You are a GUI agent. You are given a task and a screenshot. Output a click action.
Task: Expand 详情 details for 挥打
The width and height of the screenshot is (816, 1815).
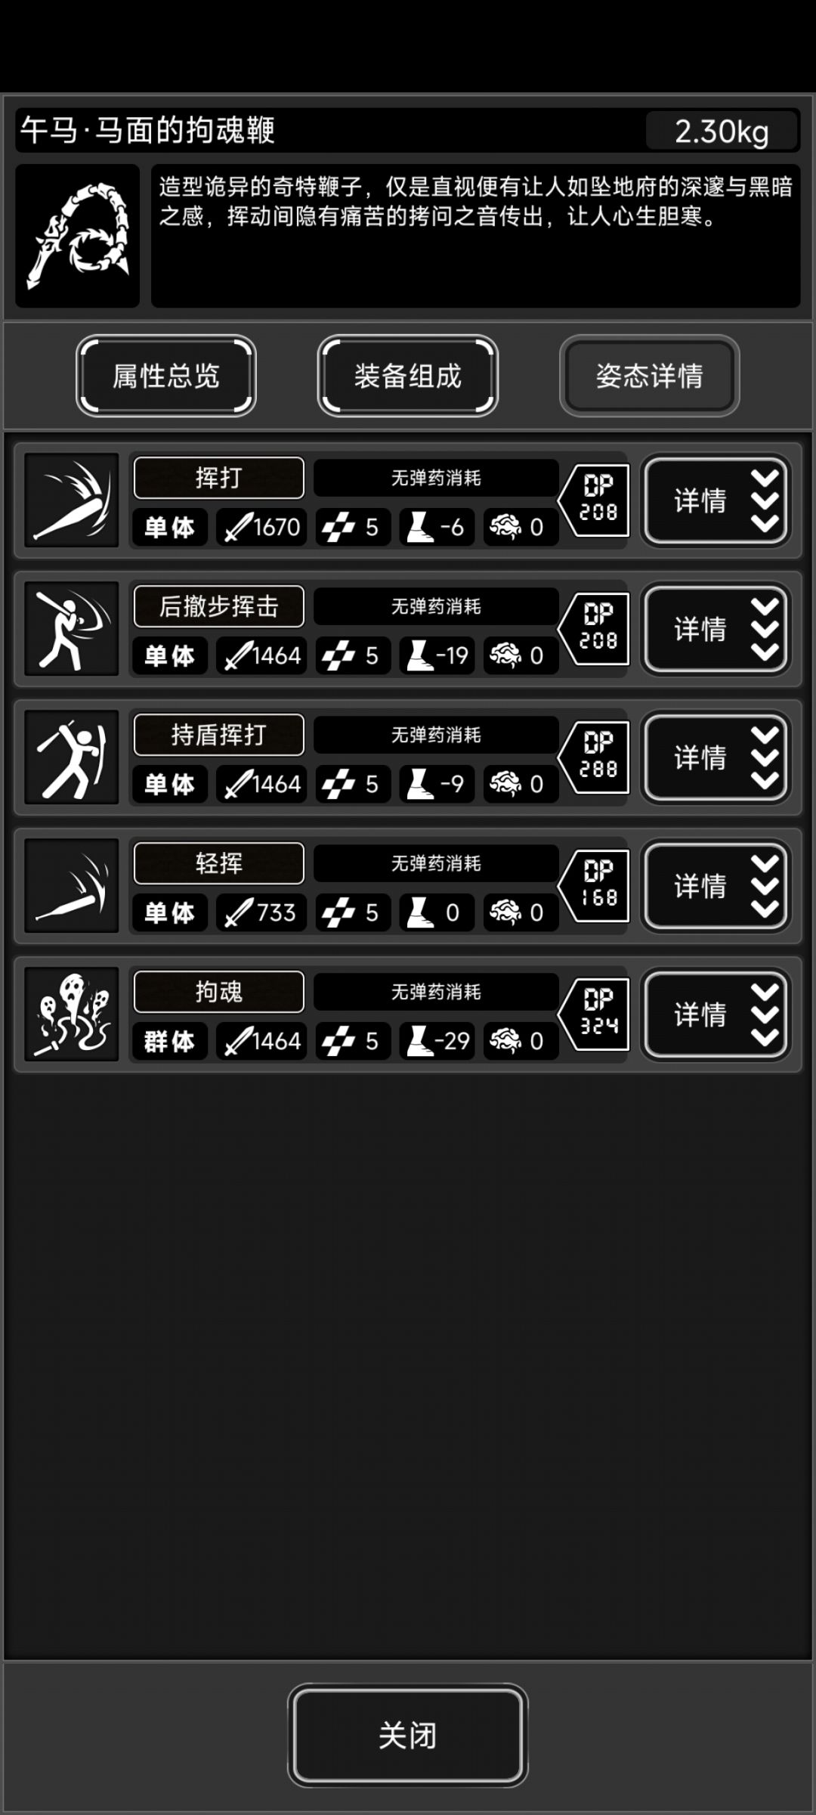tap(716, 500)
